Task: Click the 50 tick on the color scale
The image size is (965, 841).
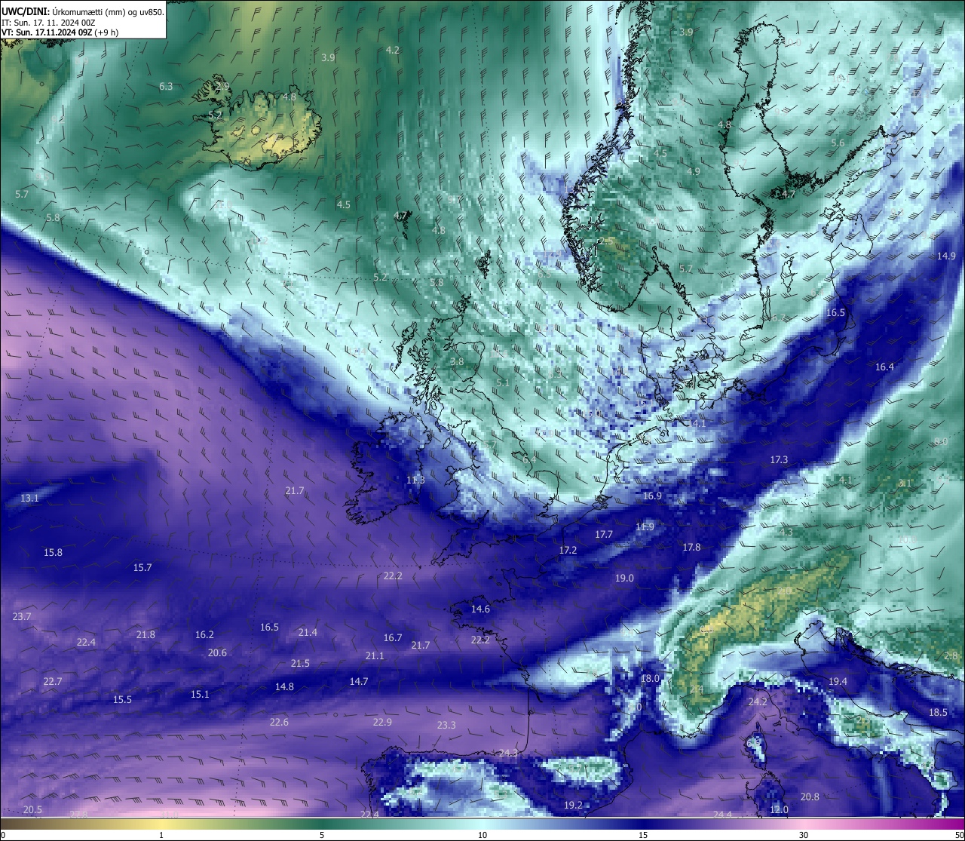Action: click(x=958, y=835)
